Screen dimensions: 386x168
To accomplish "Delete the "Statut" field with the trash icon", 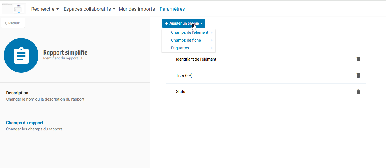I will (x=358, y=92).
